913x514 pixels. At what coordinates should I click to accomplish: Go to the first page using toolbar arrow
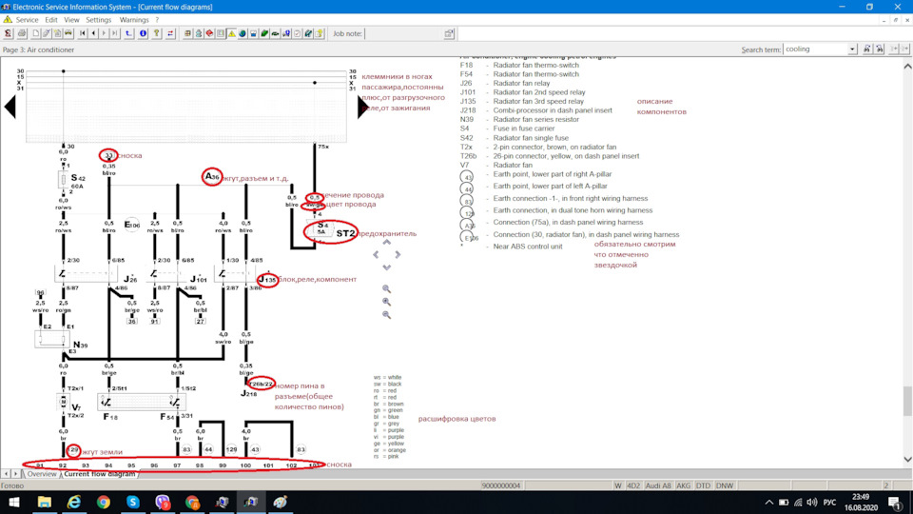[x=83, y=33]
